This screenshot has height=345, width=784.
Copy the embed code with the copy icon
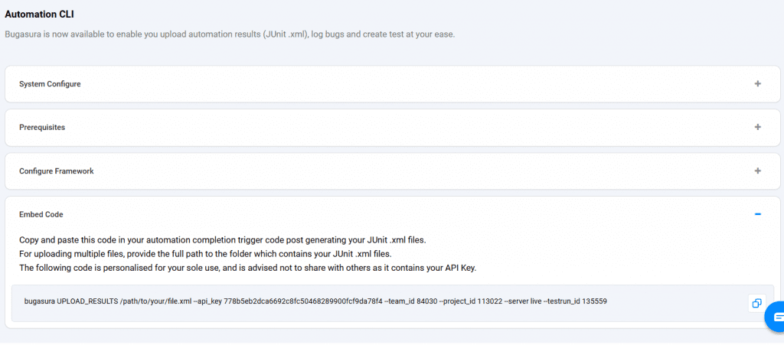(756, 303)
